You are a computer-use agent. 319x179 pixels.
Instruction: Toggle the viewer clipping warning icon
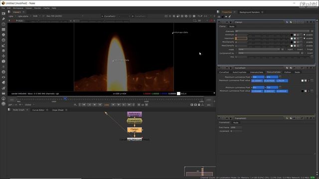click(x=211, y=20)
